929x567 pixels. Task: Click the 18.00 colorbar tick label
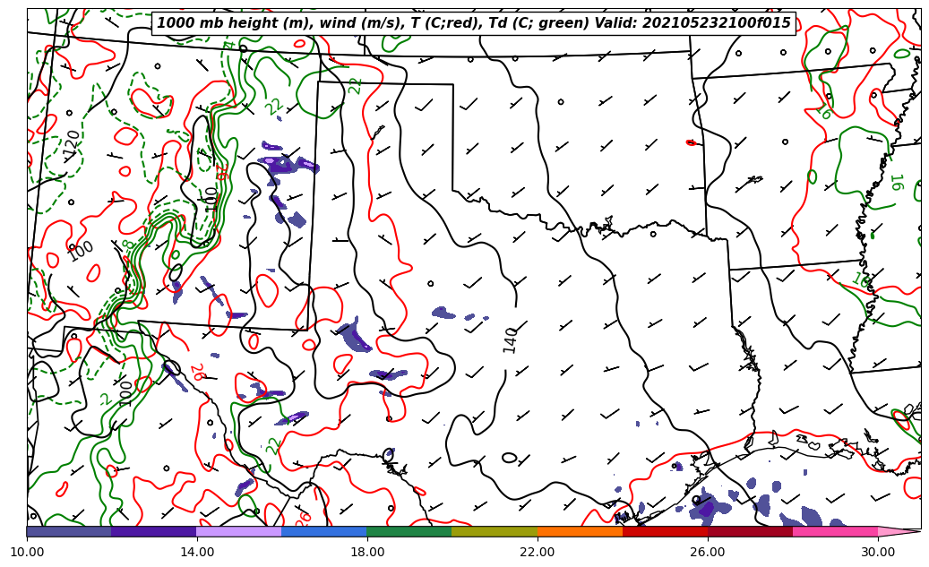[x=366, y=552]
